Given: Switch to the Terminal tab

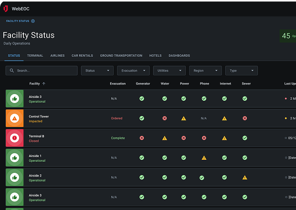Looking at the screenshot, I should [35, 56].
